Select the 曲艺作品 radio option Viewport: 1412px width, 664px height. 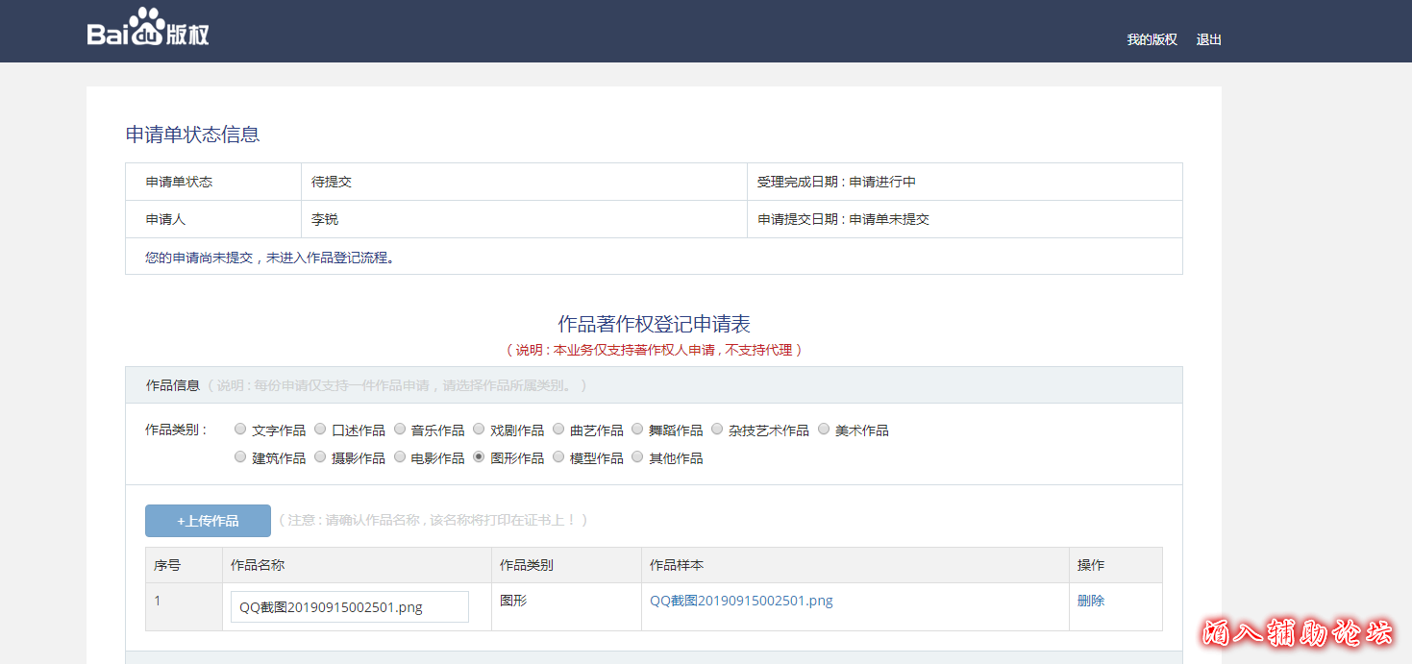pos(558,430)
